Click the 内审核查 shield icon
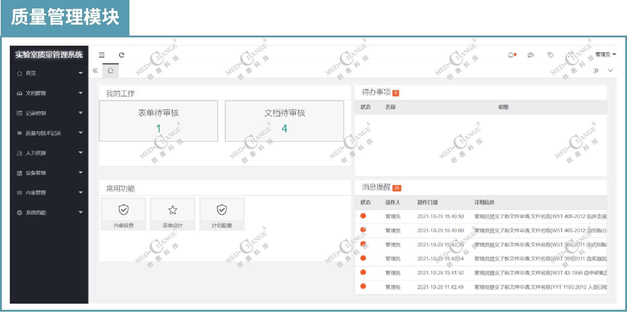 (x=124, y=210)
